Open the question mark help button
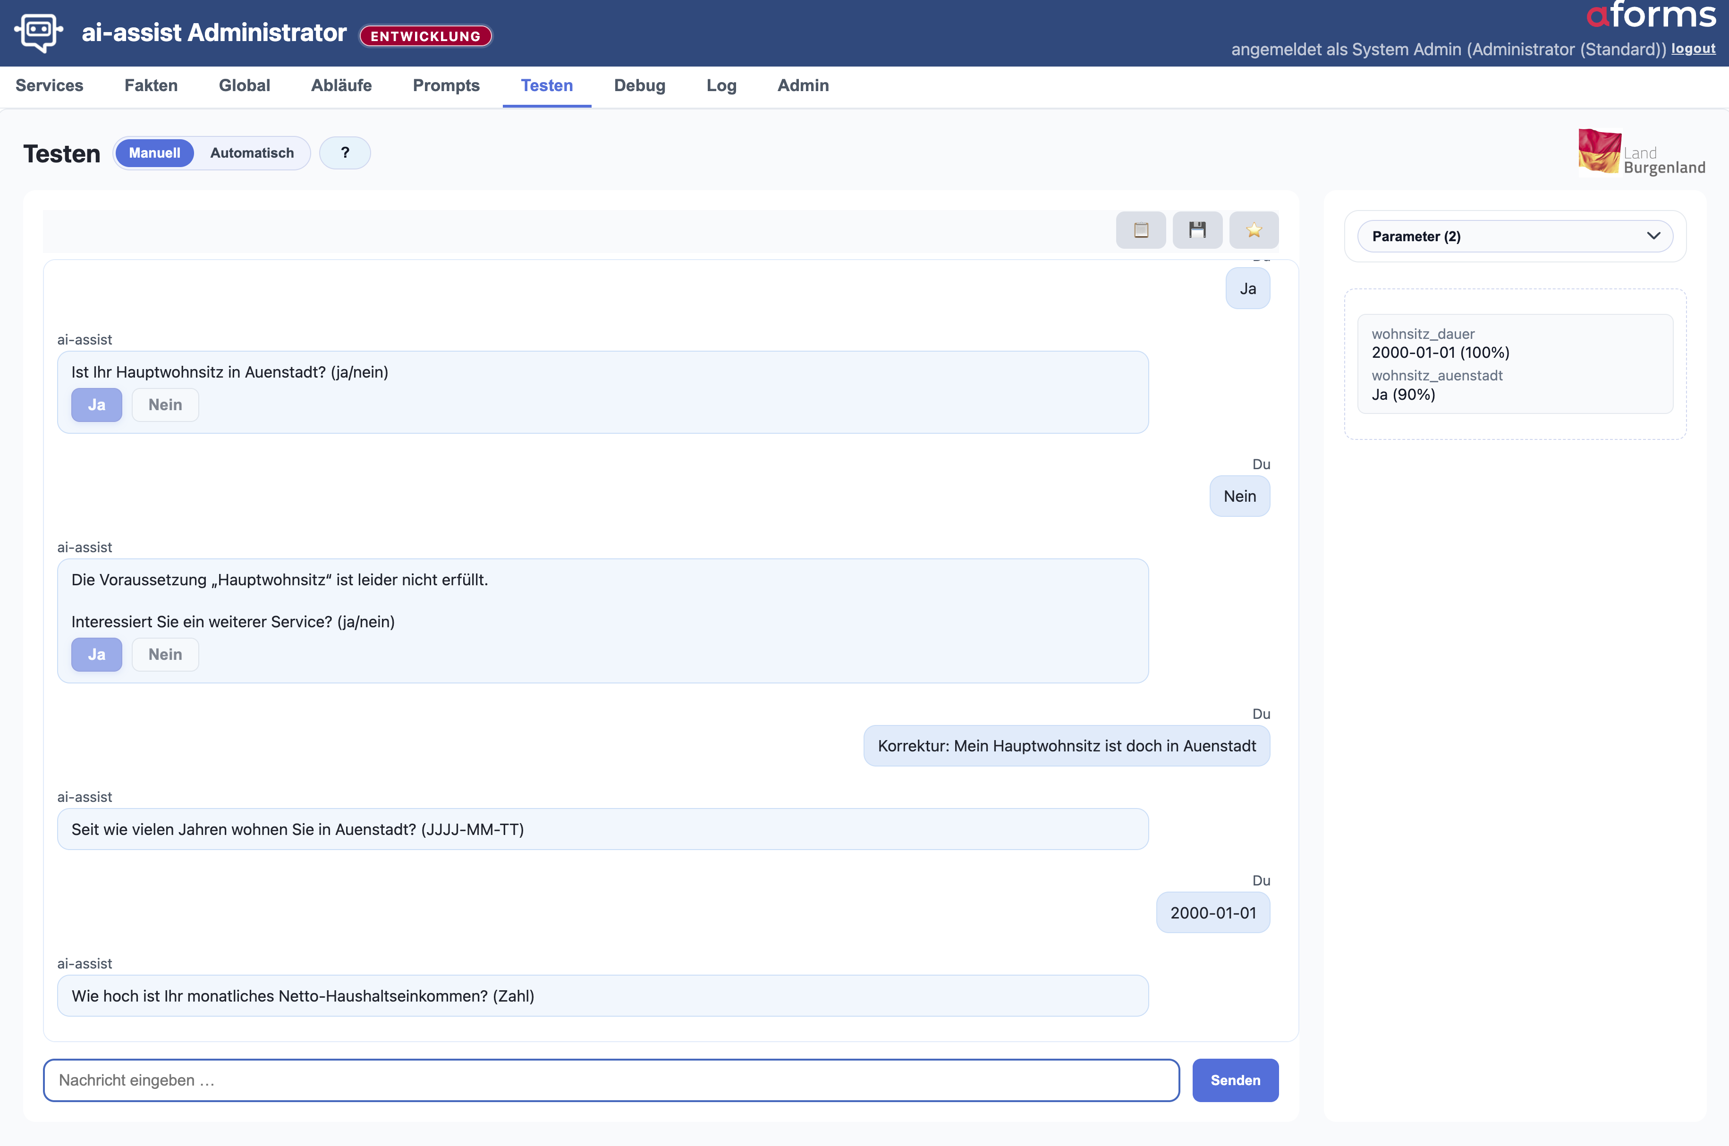Viewport: 1729px width, 1146px height. coord(345,153)
